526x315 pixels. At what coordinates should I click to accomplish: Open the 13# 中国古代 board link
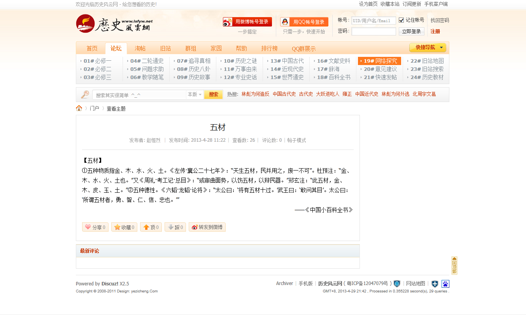click(287, 61)
